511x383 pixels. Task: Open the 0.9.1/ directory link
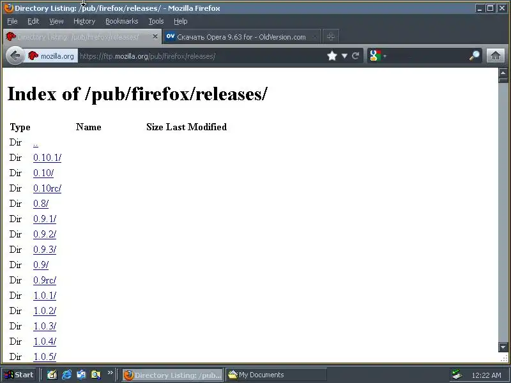click(x=45, y=219)
